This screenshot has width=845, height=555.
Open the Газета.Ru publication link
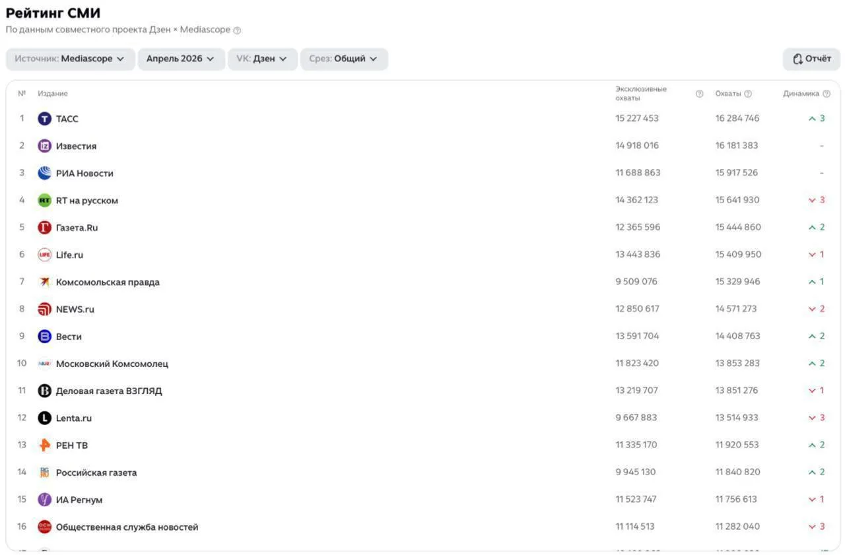[77, 228]
